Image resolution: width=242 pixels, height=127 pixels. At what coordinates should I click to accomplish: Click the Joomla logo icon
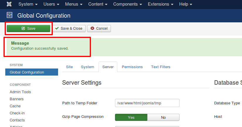click(9, 4)
